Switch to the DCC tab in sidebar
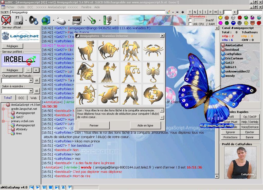The image size is (263, 190). click(21, 98)
